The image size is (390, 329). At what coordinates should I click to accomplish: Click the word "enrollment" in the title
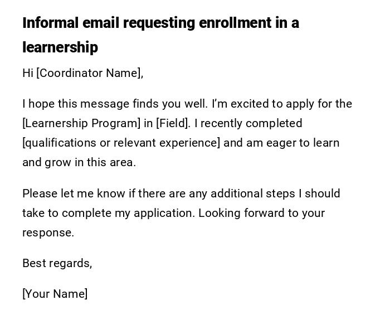coord(241,23)
